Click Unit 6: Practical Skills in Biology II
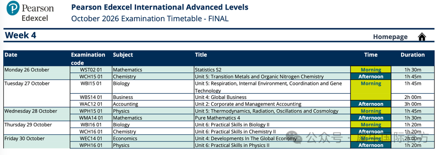 coord(272,125)
